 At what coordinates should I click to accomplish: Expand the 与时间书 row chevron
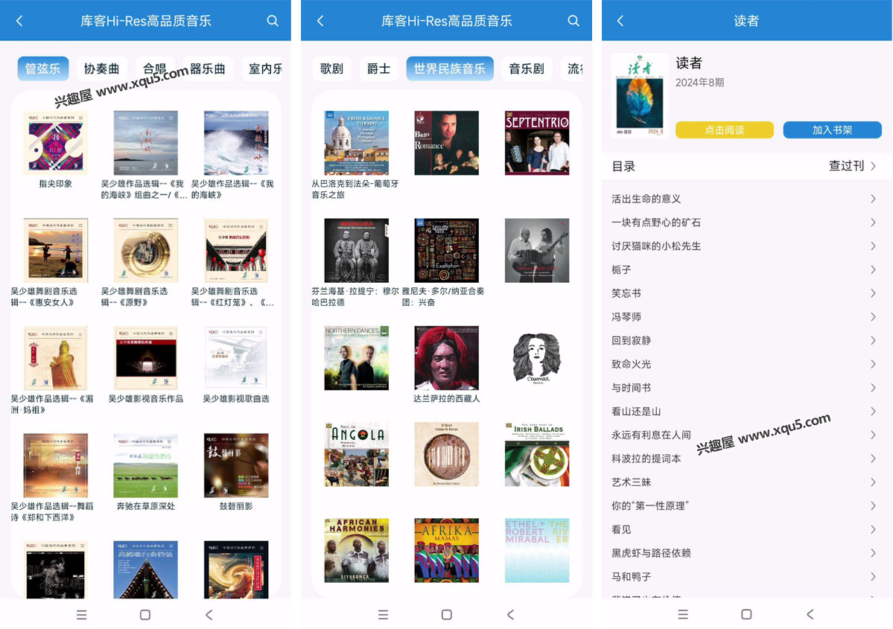(x=872, y=388)
